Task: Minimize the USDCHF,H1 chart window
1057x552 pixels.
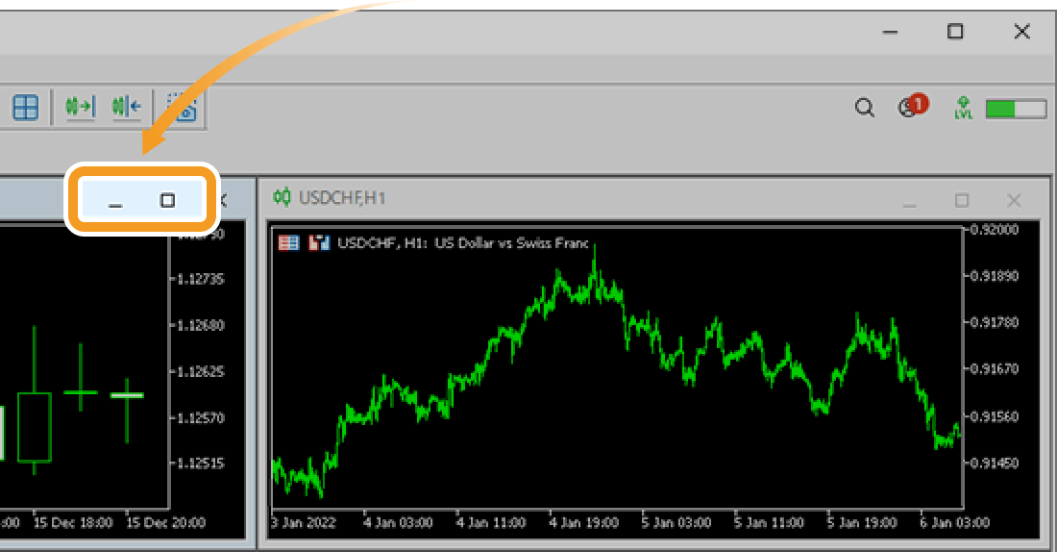Action: (909, 201)
